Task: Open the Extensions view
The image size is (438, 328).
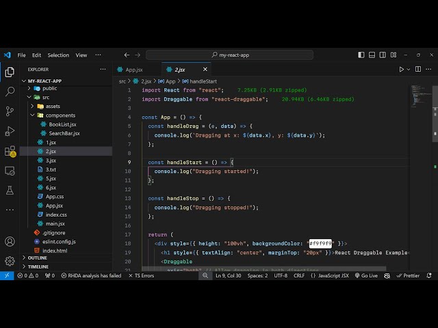Action: pyautogui.click(x=10, y=150)
